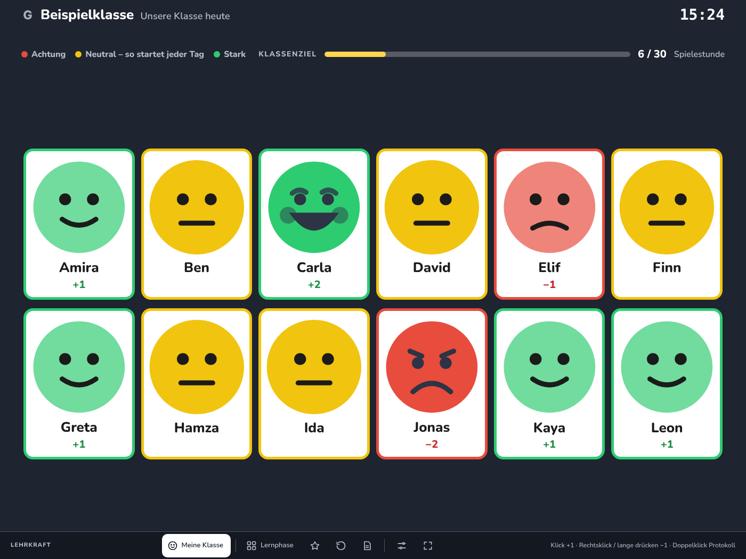The image size is (746, 559).
Task: Click the green Stark legend entry
Action: tap(230, 54)
